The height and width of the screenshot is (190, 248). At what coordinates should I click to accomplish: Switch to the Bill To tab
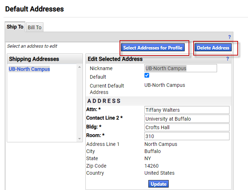35,27
